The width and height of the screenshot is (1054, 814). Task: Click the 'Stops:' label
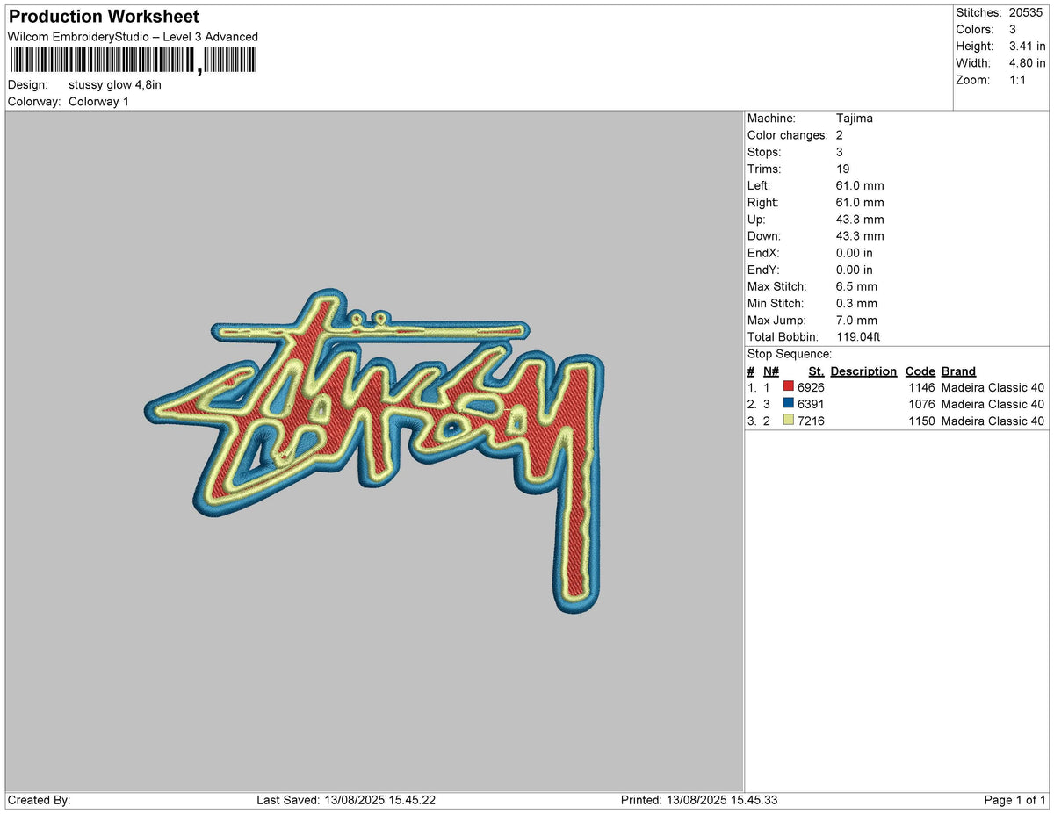(764, 152)
